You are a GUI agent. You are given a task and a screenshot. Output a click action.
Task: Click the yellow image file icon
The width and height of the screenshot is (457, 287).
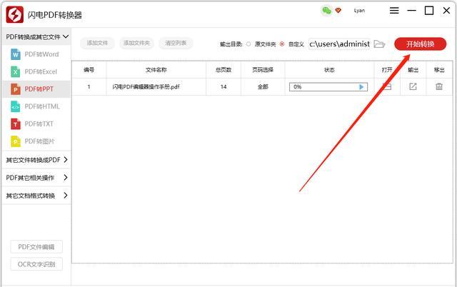(x=16, y=141)
